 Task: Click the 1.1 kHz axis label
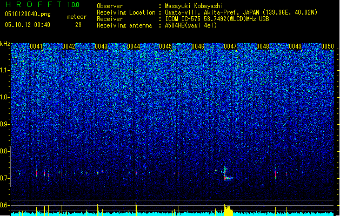pyautogui.click(x=5, y=70)
